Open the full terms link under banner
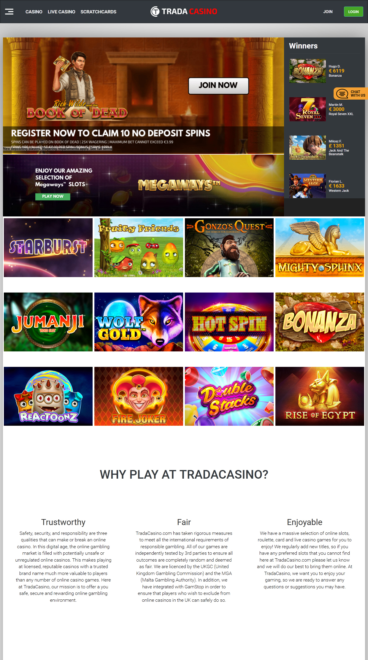Screen dimensions: 368x660 pyautogui.click(x=58, y=149)
